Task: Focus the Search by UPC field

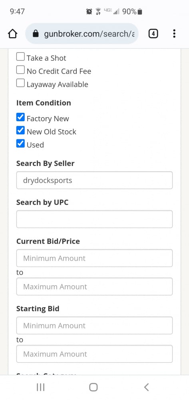Action: 94,219
